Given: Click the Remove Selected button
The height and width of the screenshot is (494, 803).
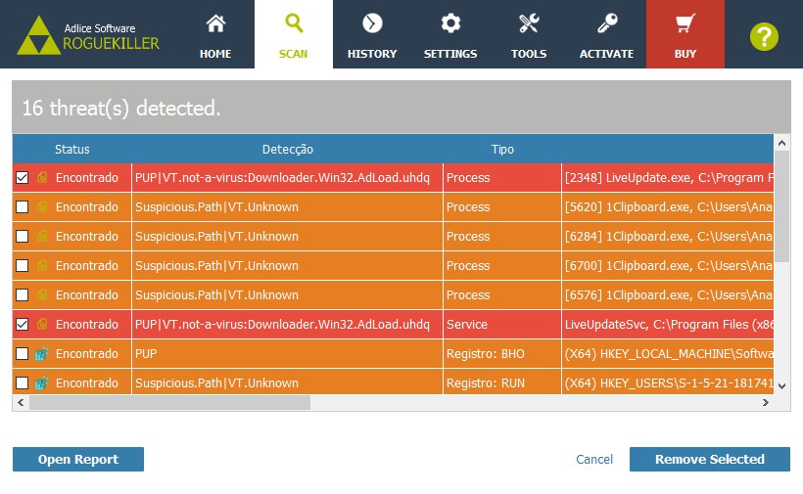Looking at the screenshot, I should [x=710, y=459].
